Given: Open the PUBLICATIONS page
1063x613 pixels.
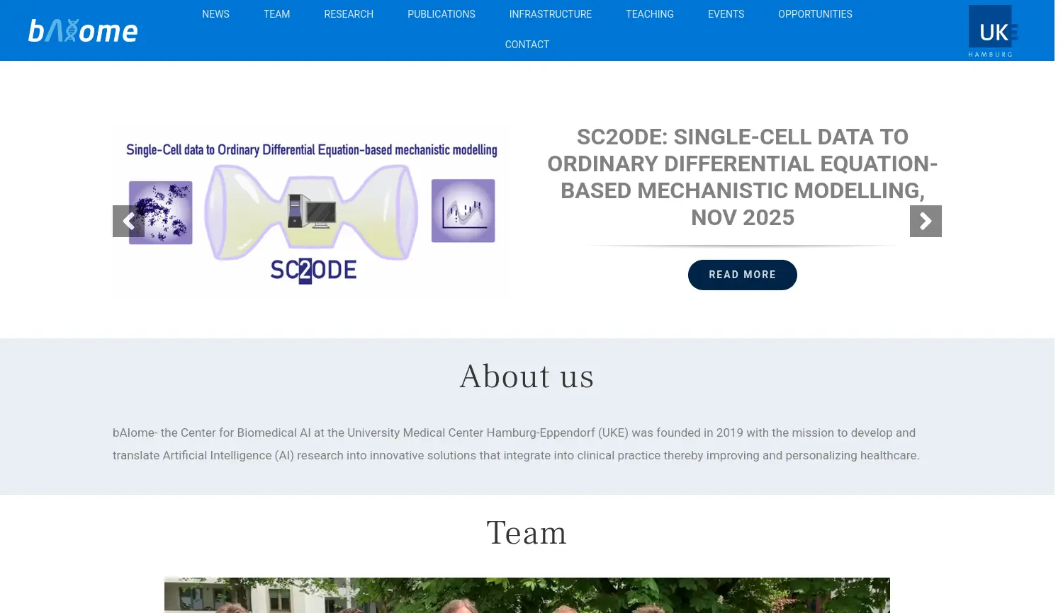Looking at the screenshot, I should coord(441,14).
